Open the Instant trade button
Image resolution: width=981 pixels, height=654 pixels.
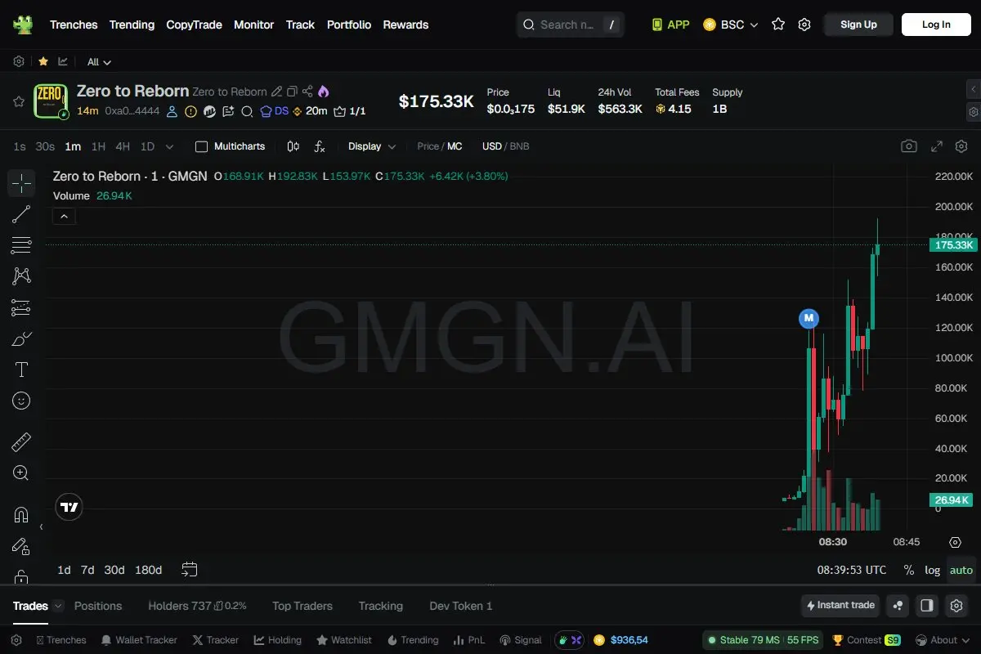point(840,606)
